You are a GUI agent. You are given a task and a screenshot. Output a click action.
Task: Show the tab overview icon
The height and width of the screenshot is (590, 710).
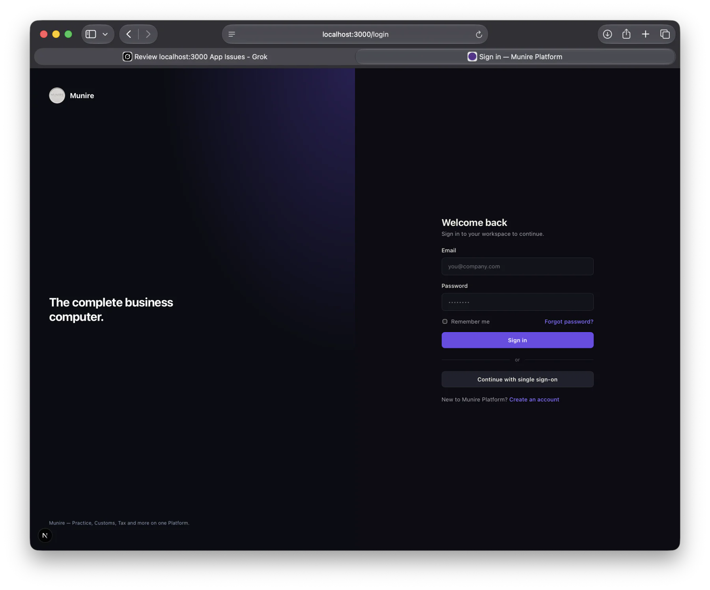point(665,34)
